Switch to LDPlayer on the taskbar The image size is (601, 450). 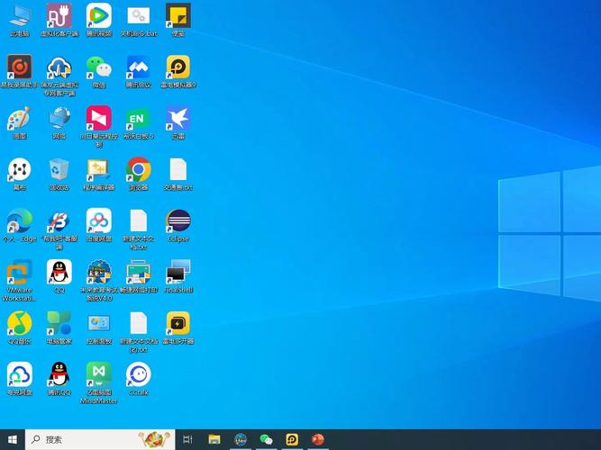pyautogui.click(x=292, y=440)
